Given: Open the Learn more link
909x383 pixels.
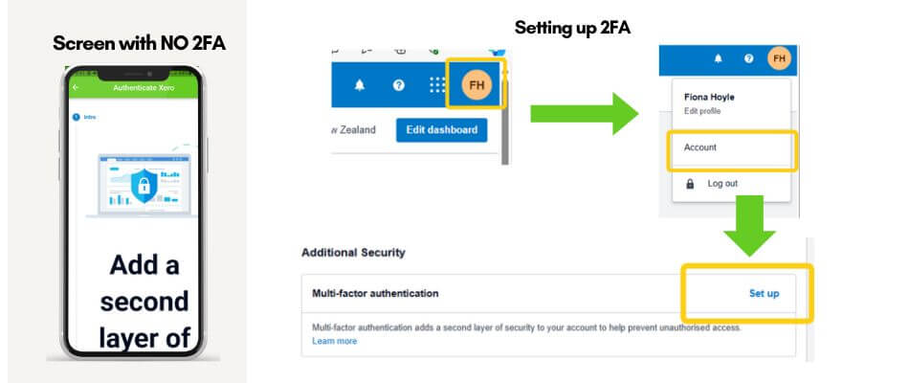Looking at the screenshot, I should pos(335,341).
